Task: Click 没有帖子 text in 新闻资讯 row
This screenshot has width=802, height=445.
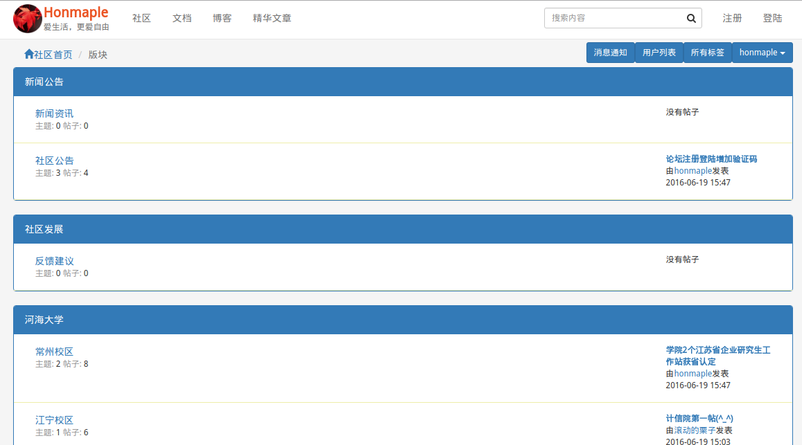Action: [682, 112]
